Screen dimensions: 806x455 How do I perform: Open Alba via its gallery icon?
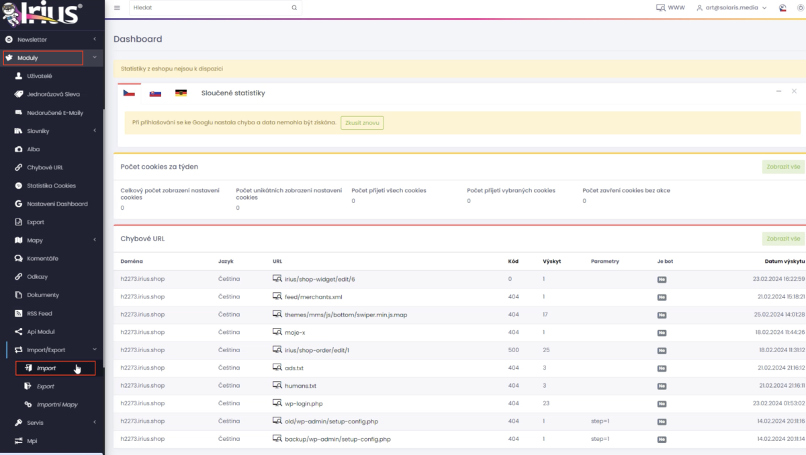(19, 149)
